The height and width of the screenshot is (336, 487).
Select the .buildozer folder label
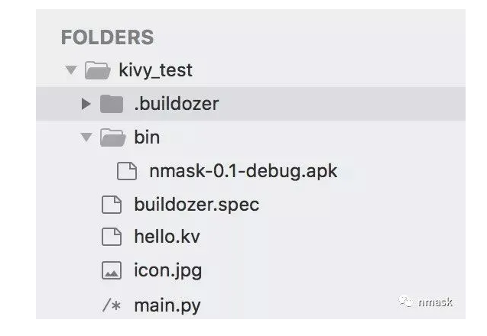pos(176,104)
